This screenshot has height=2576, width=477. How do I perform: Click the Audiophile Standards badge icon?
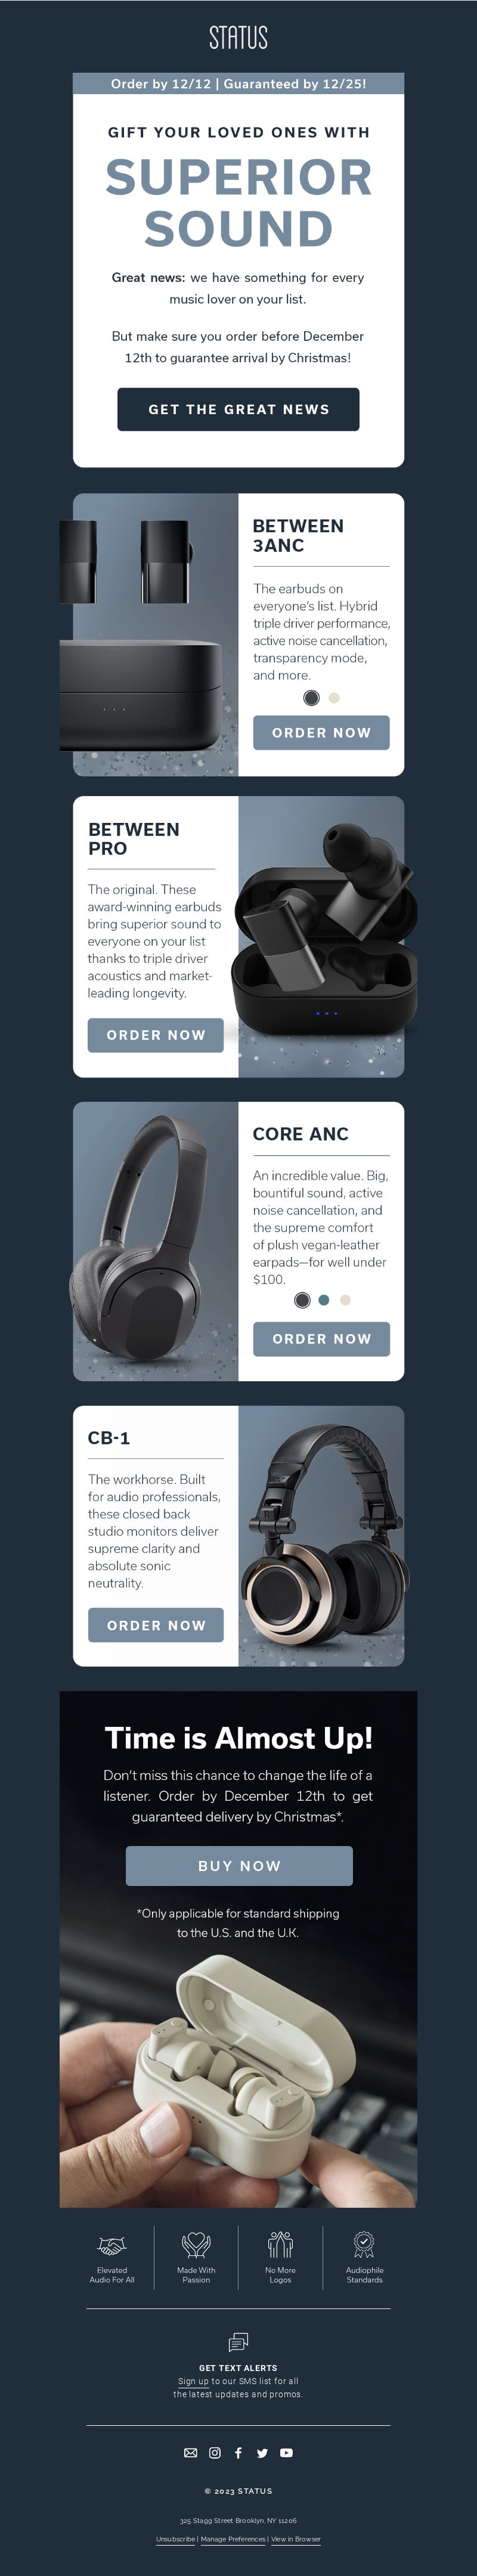click(x=364, y=2245)
